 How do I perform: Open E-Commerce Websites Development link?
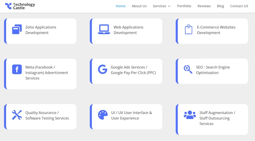coord(216,30)
